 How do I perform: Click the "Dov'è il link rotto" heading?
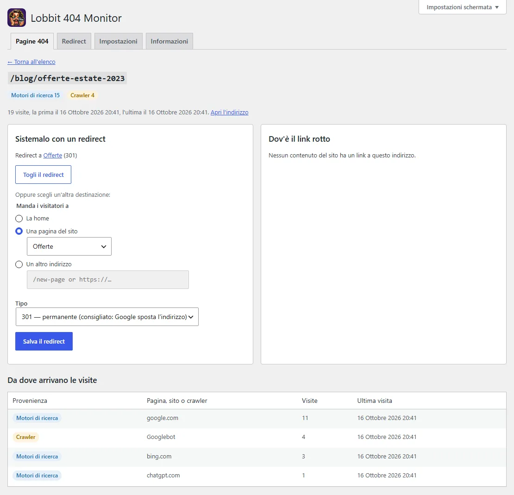tap(299, 139)
